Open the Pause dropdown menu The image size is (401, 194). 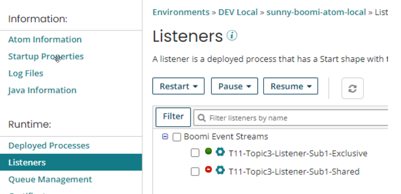(234, 86)
